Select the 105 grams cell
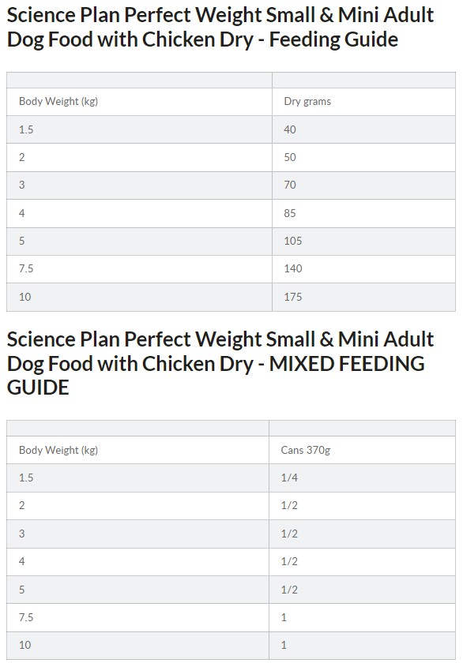The height and width of the screenshot is (663, 463). (x=363, y=241)
